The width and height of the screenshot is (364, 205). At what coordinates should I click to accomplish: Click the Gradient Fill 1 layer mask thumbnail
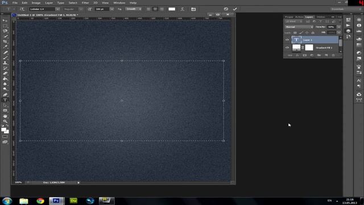(x=309, y=47)
